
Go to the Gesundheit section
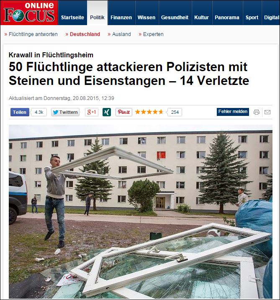(175, 18)
